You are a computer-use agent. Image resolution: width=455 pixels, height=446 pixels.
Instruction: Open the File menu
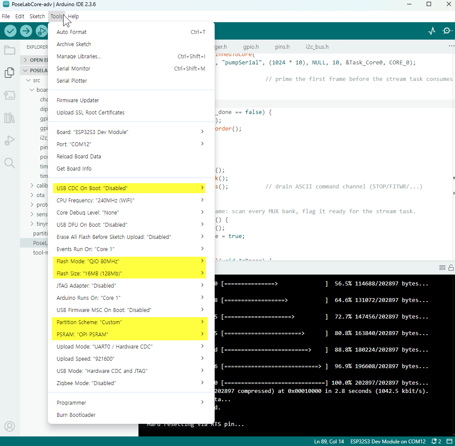point(6,16)
